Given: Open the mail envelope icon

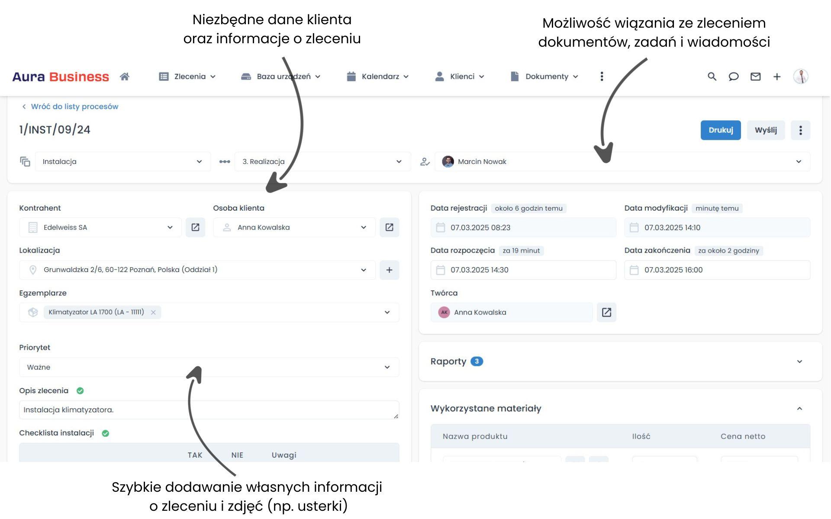Looking at the screenshot, I should (755, 77).
